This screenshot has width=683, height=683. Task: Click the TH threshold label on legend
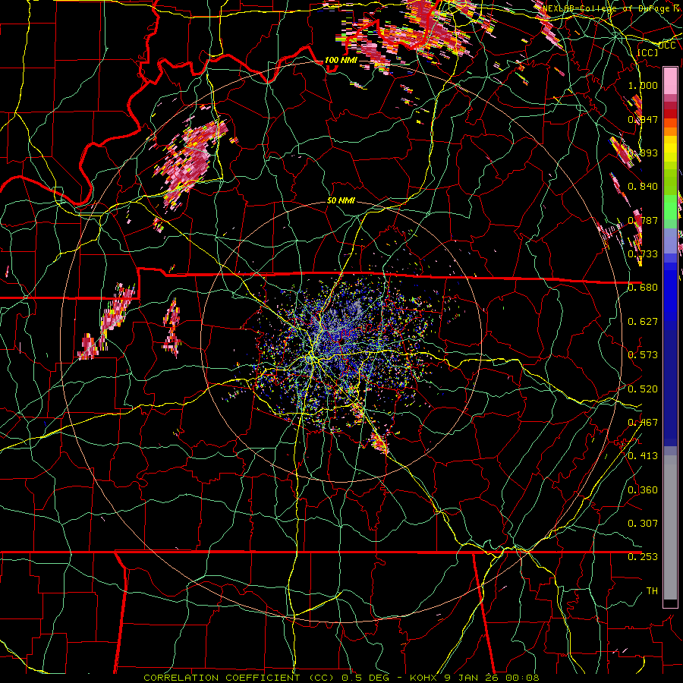[652, 591]
